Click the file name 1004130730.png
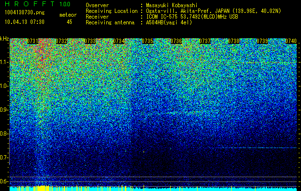301x191 pixels. tap(25, 13)
